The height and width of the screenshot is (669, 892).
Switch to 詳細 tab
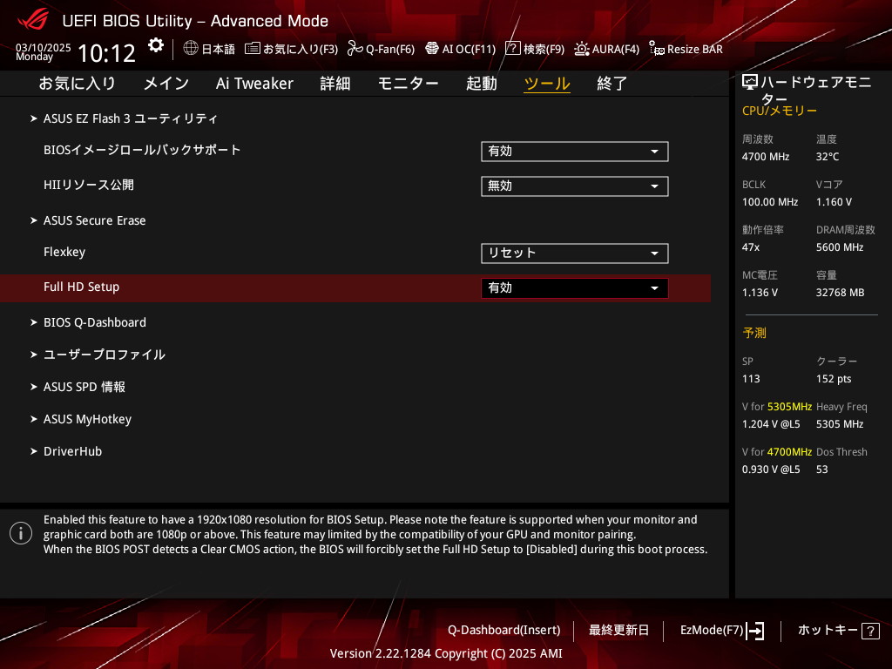[335, 84]
